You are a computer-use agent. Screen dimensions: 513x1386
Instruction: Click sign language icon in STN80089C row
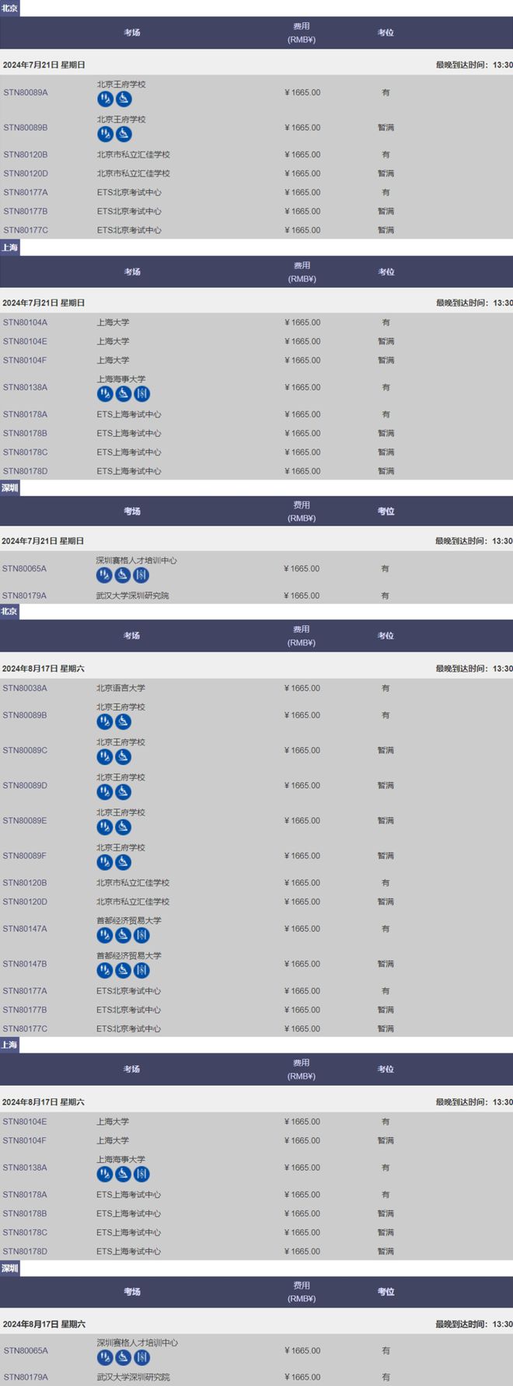point(105,756)
